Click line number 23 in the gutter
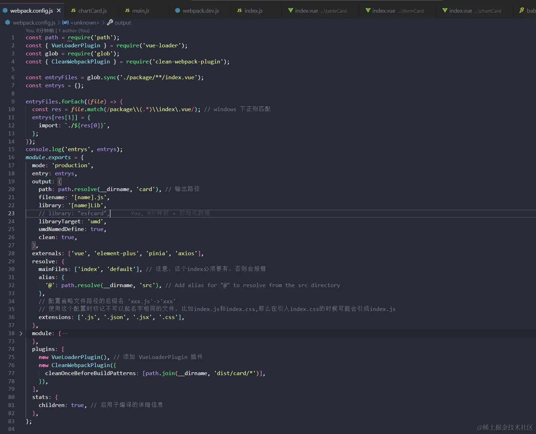Viewport: 536px width, 434px height. pyautogui.click(x=12, y=213)
